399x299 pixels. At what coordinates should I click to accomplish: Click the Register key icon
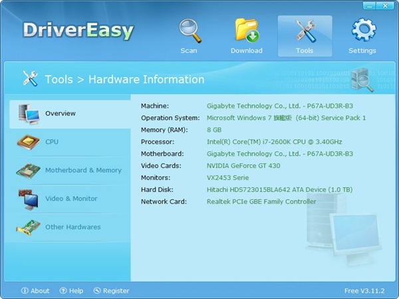97,290
